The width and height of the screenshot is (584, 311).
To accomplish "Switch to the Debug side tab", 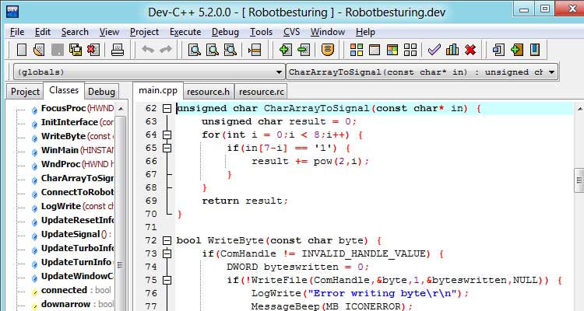I will [101, 92].
